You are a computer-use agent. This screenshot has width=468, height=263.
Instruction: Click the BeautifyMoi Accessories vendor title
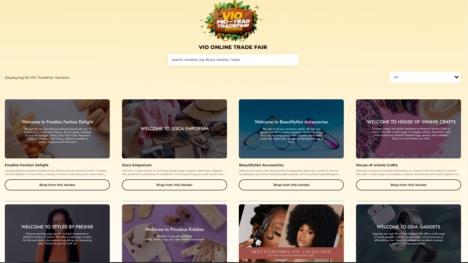pos(261,165)
